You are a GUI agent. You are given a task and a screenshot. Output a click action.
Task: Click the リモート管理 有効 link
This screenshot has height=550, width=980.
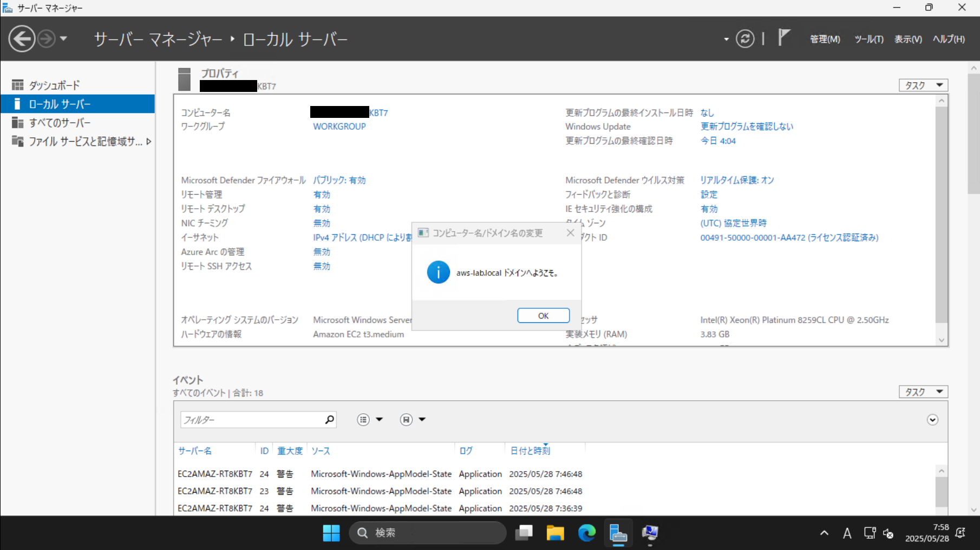[322, 195]
